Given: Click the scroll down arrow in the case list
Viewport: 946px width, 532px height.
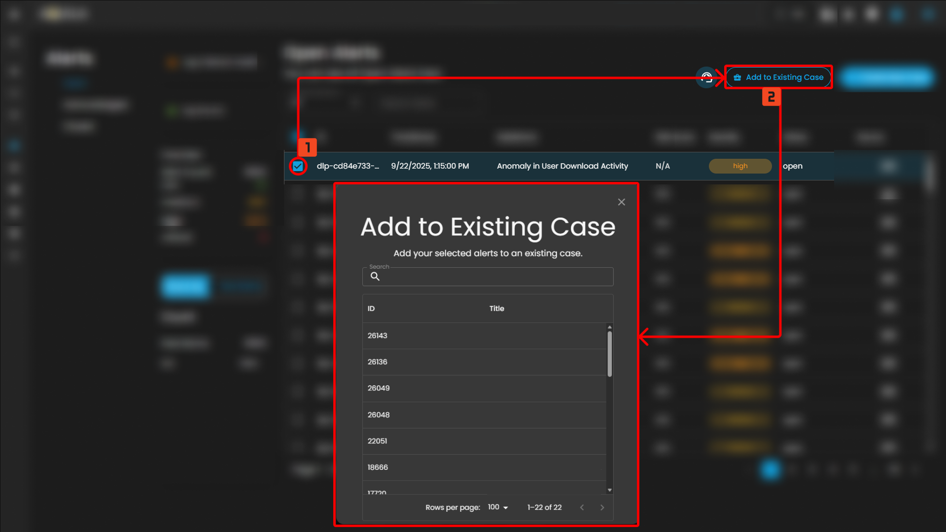Looking at the screenshot, I should 610,490.
